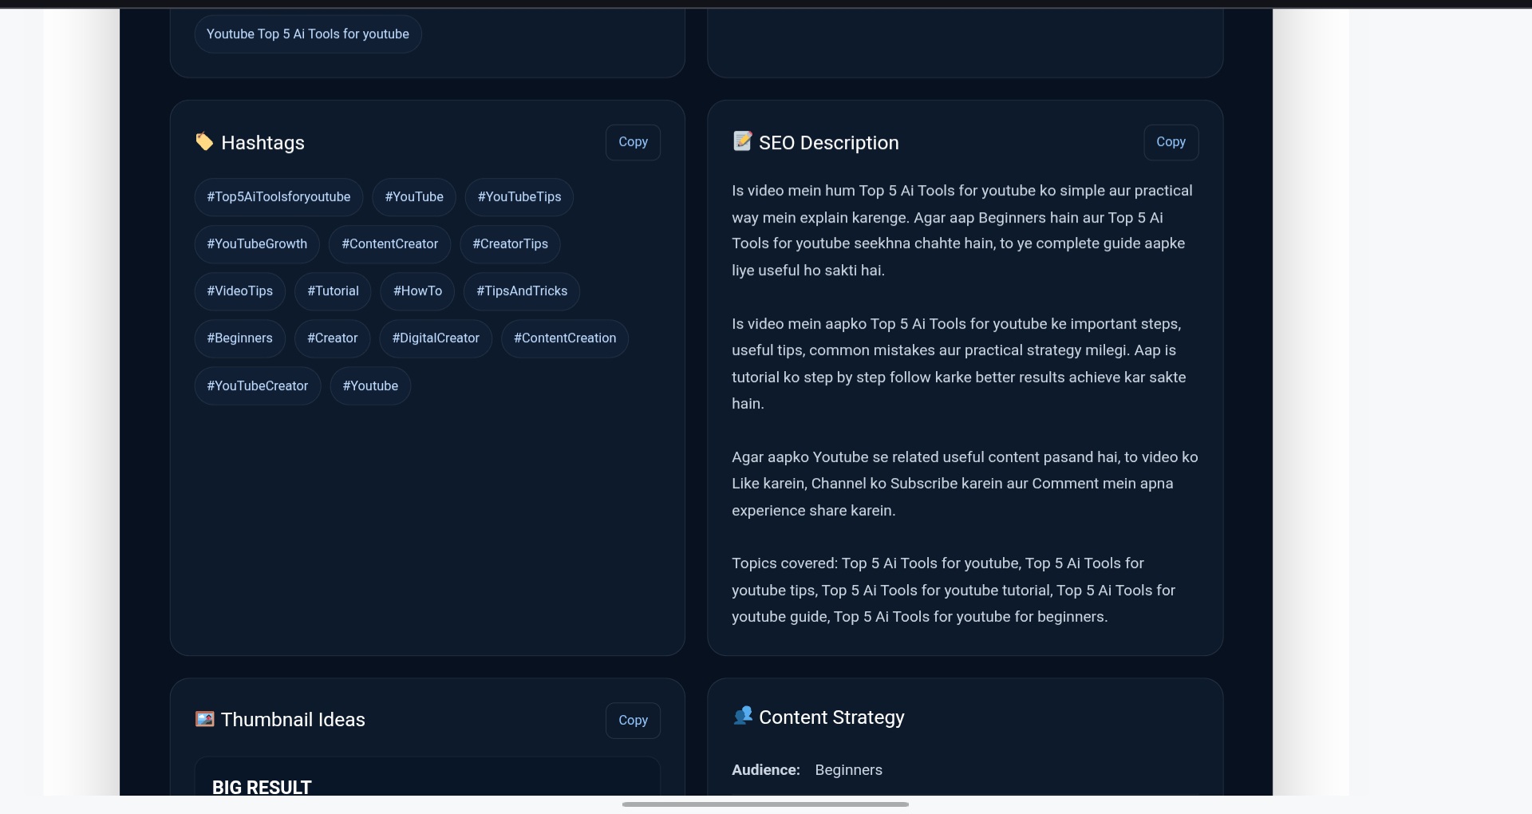Select the #ContentCreator hashtag chip

390,244
